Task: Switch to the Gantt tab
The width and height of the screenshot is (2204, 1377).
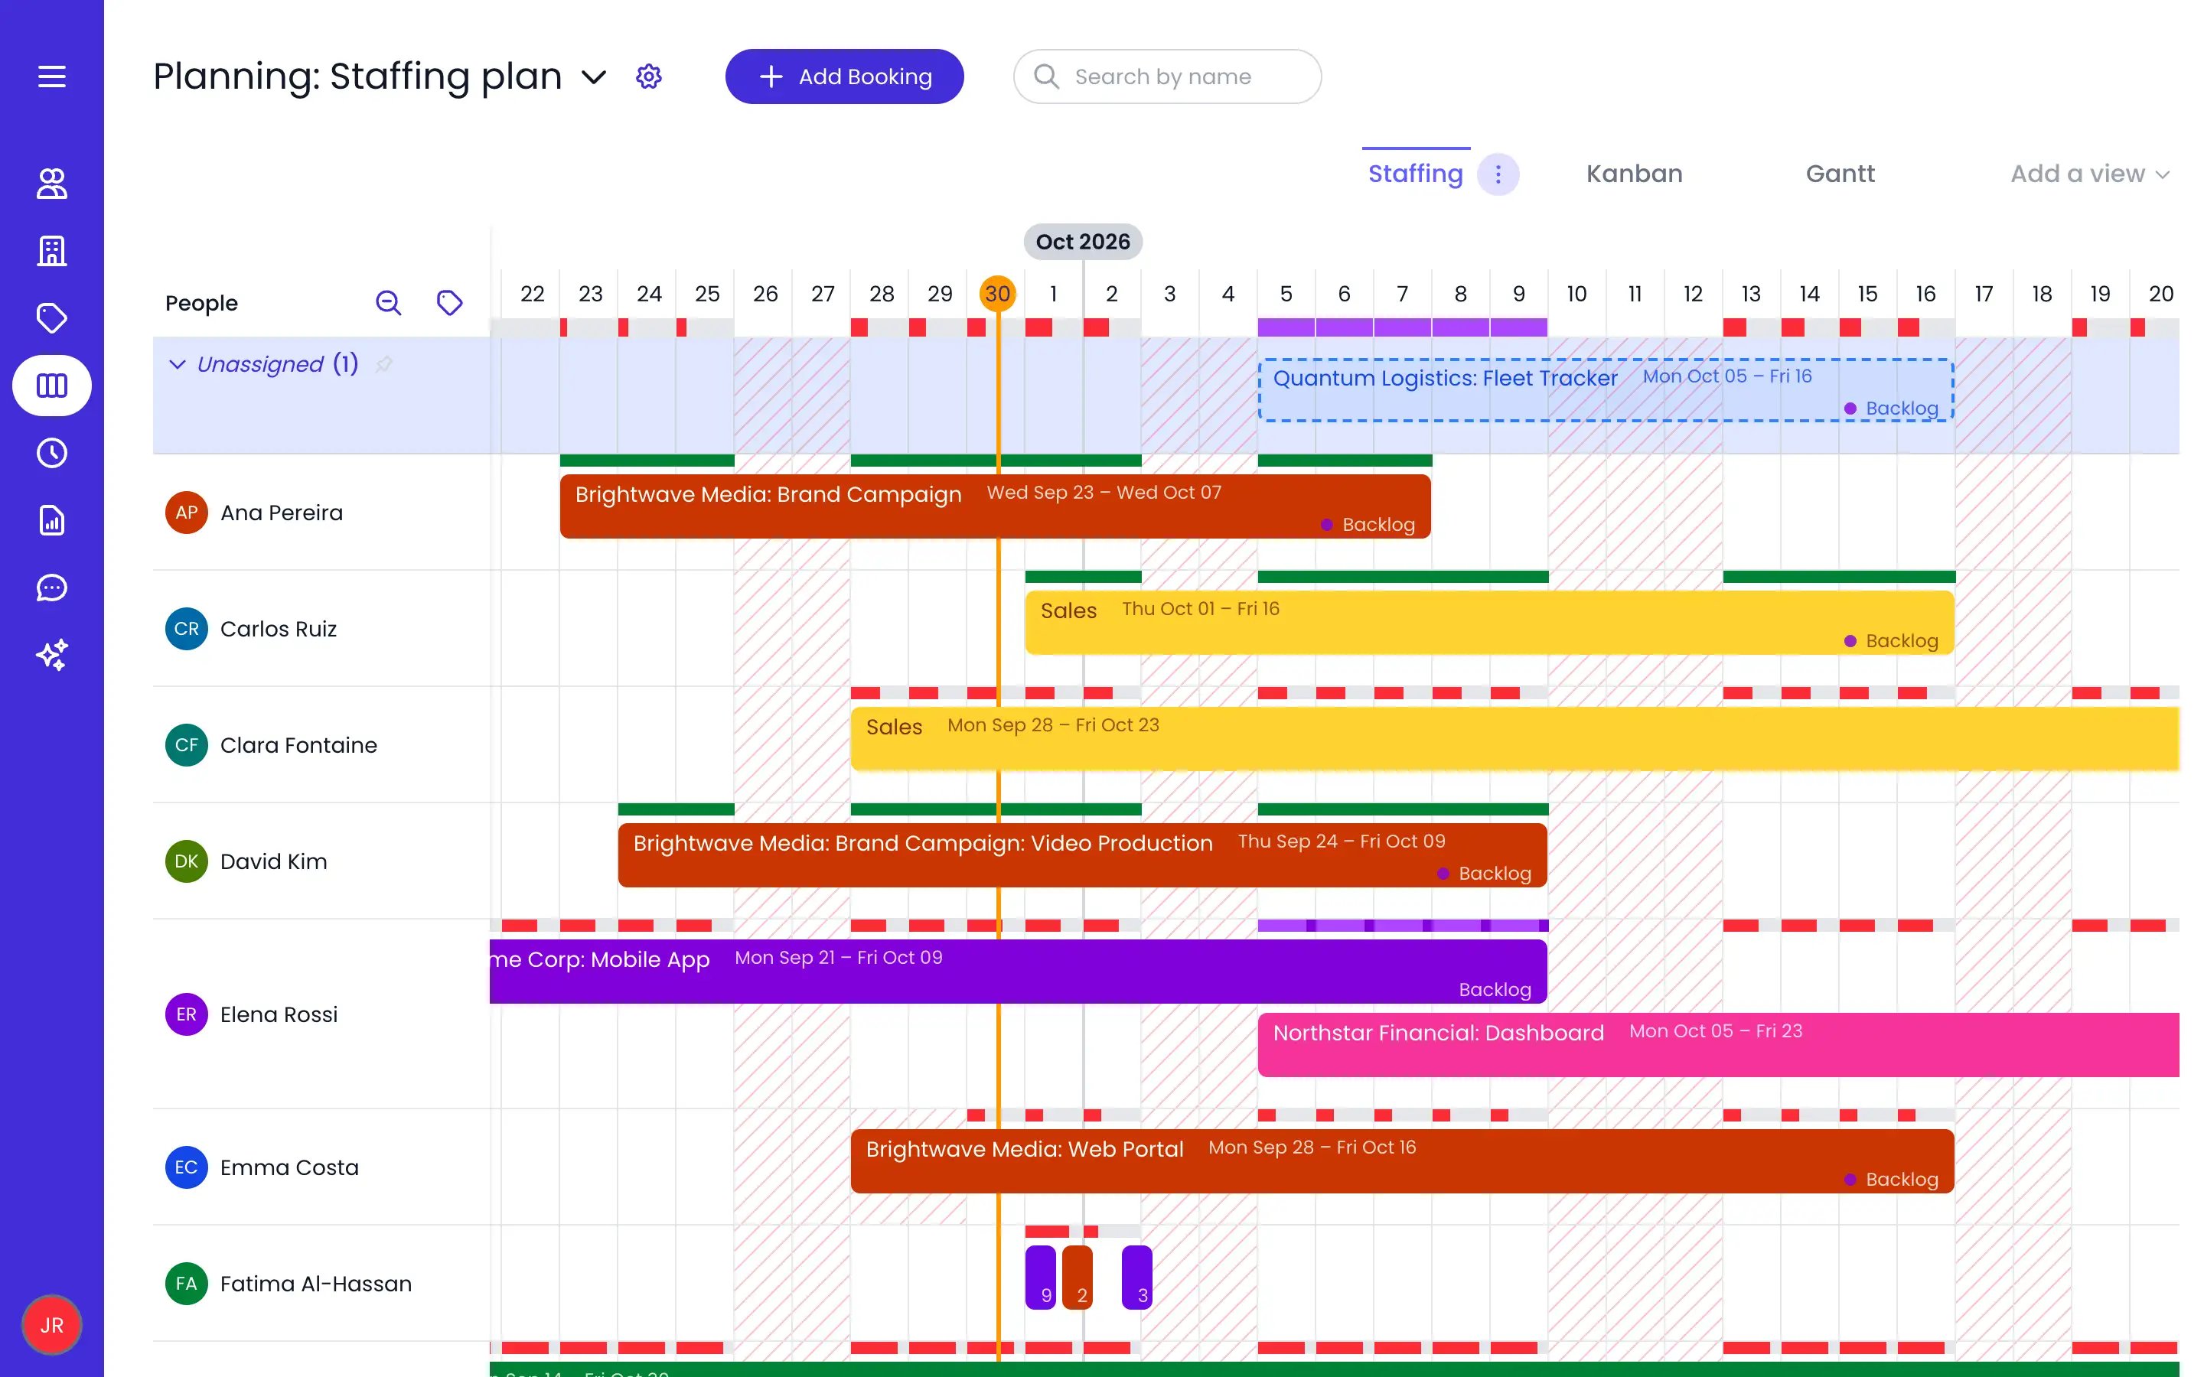Action: pyautogui.click(x=1840, y=174)
